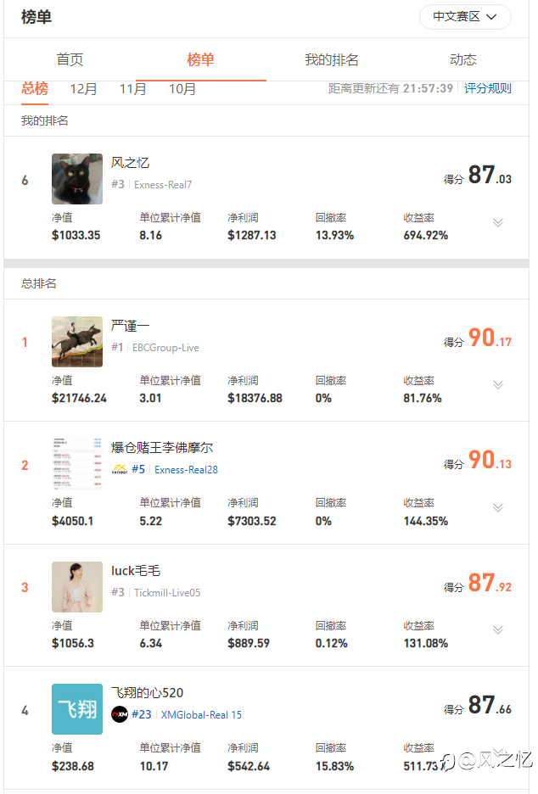The image size is (538, 794).
Task: Expand details chevron for 爆仓赌王李佛摩尔
Action: (498, 508)
